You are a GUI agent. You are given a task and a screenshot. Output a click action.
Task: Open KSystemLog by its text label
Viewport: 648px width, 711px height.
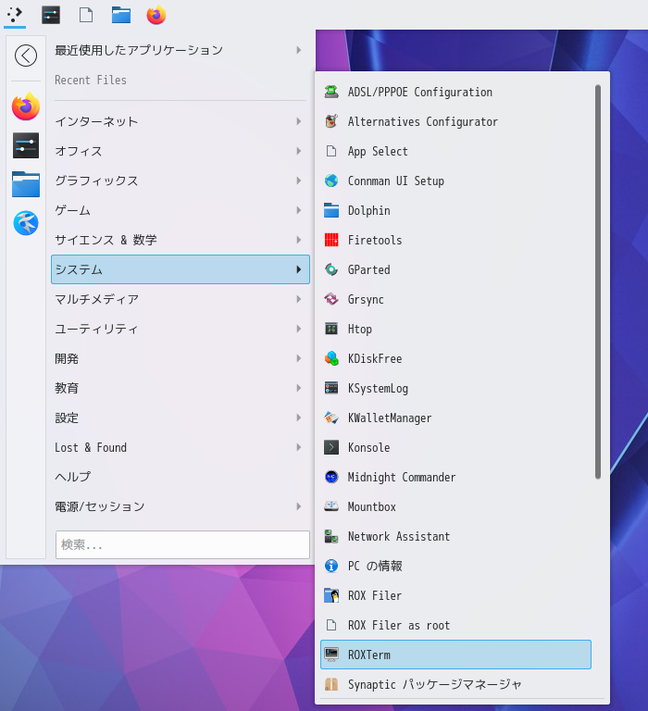(x=378, y=389)
